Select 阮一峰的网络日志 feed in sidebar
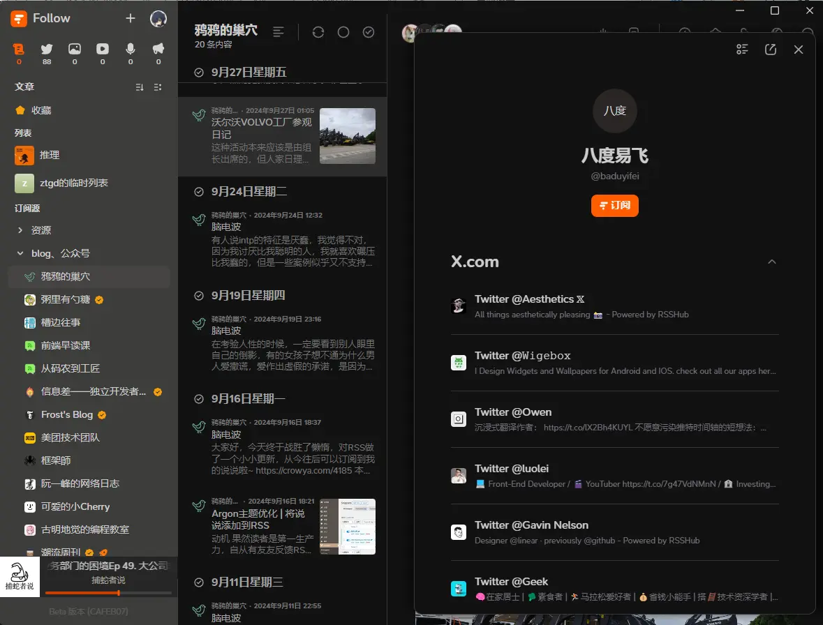The height and width of the screenshot is (625, 823). click(x=80, y=483)
